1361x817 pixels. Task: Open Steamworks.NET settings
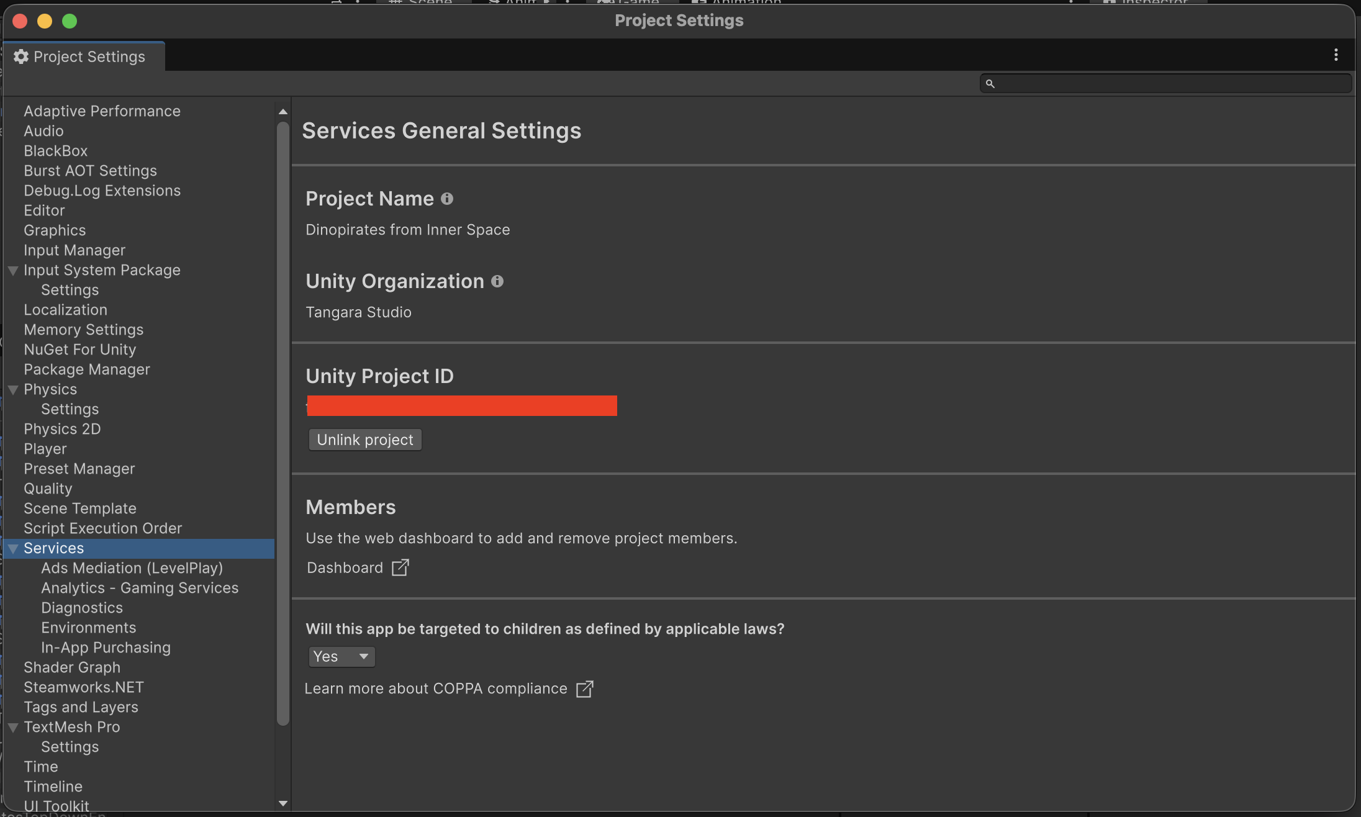84,687
